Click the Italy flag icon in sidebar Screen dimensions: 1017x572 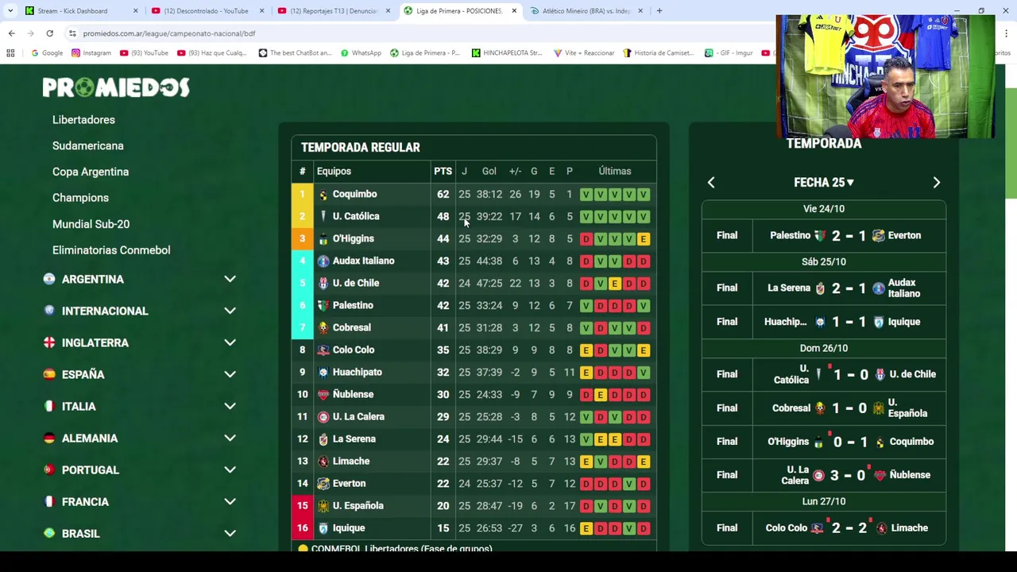pos(49,406)
